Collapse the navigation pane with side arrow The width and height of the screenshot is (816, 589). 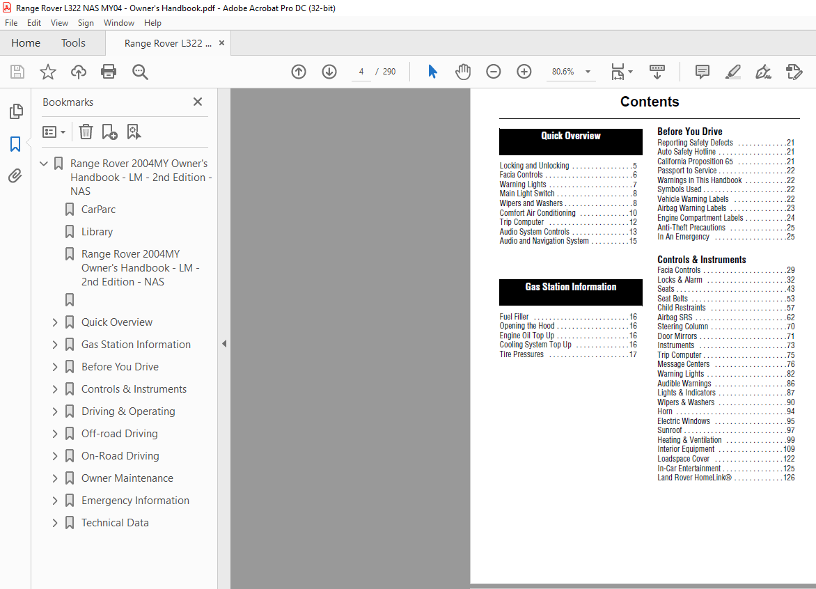click(224, 344)
